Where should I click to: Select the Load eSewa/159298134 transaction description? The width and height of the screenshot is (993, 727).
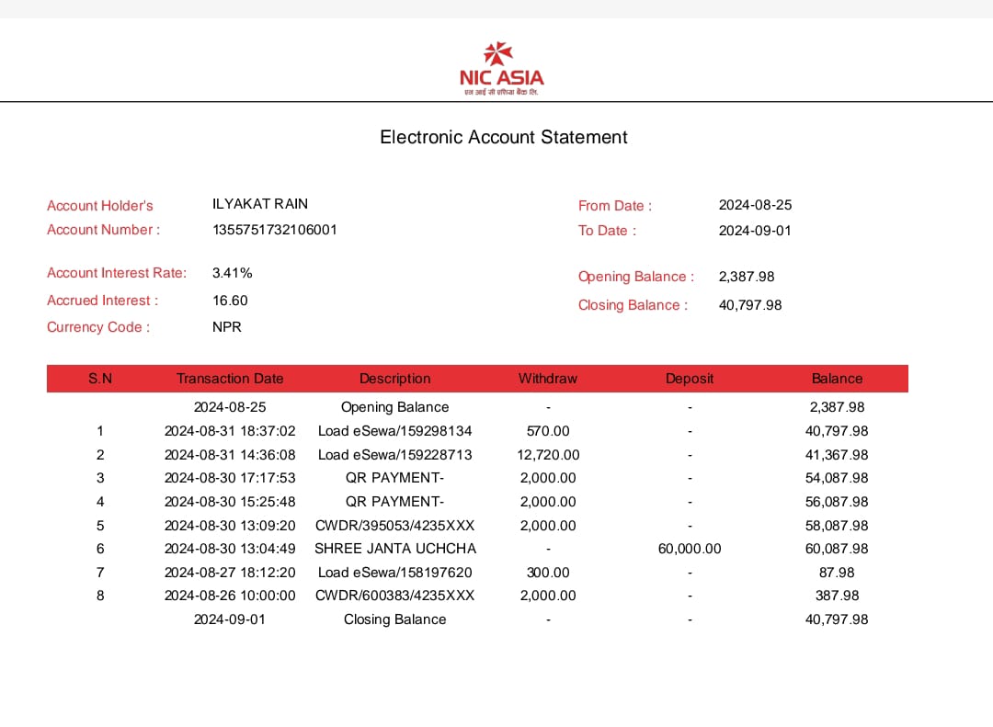pos(395,431)
